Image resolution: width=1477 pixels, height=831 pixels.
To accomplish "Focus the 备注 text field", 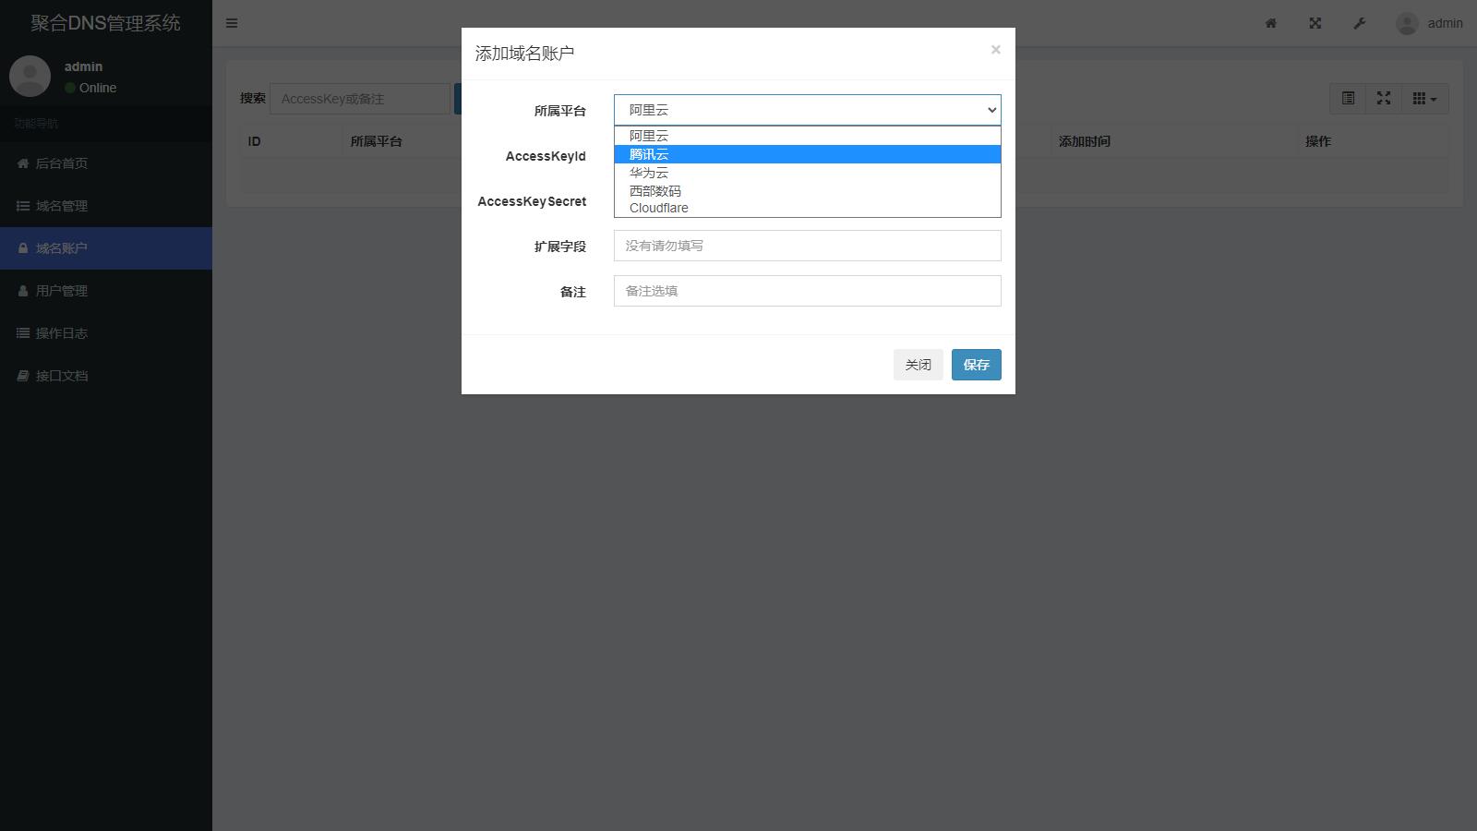I will 807,291.
